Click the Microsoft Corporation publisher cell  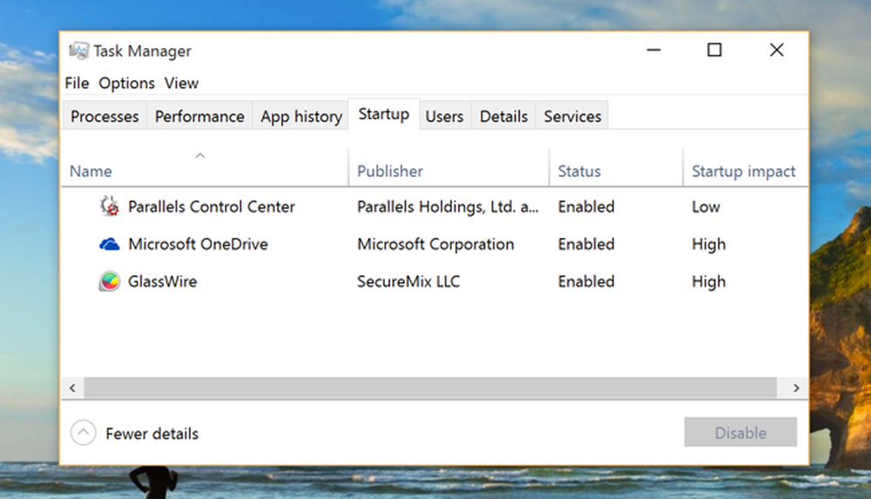(435, 244)
